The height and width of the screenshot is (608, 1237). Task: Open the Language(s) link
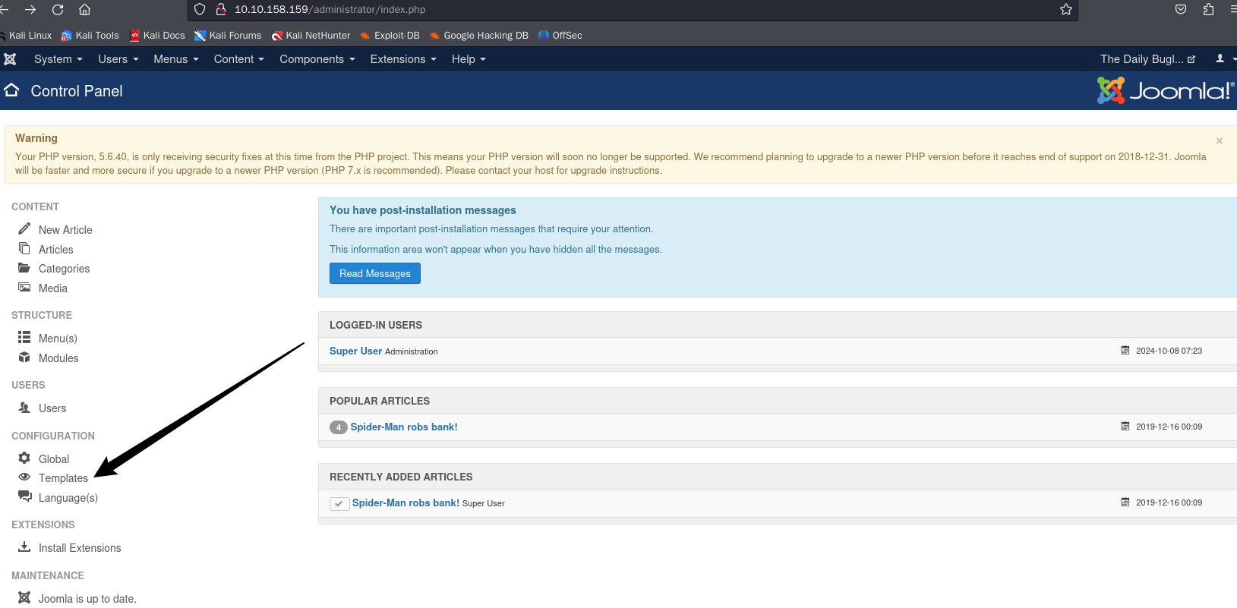(68, 498)
